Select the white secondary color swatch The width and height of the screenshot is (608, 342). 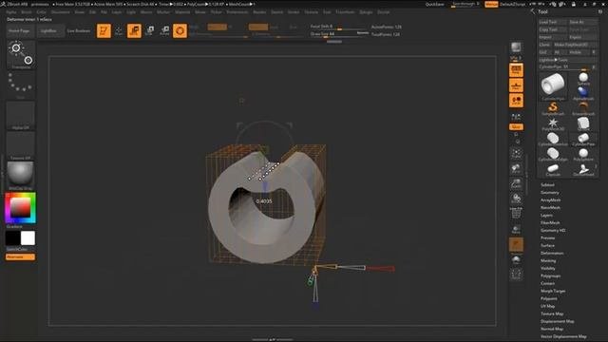(28, 238)
